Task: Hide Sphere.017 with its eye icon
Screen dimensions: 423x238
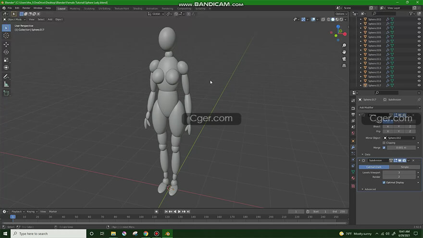Action: pos(419,85)
